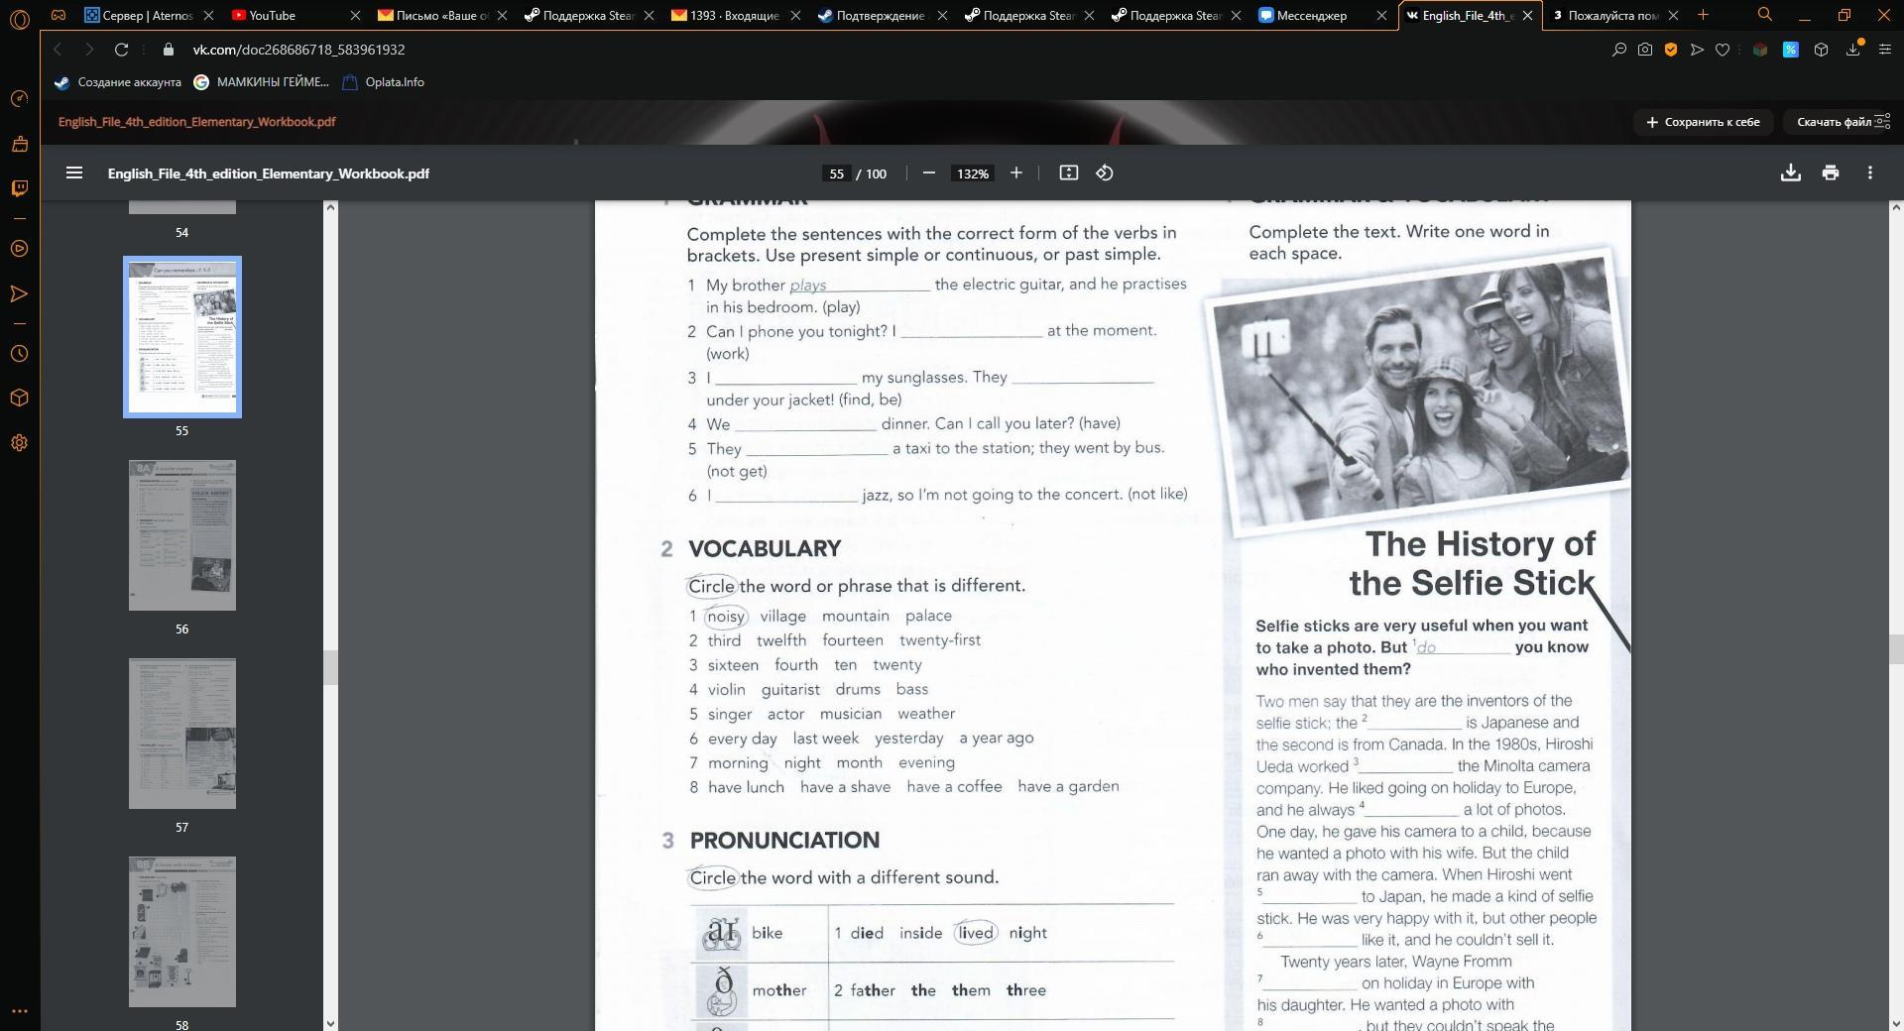Image resolution: width=1904 pixels, height=1031 pixels.
Task: Print the PDF document
Action: (1830, 172)
